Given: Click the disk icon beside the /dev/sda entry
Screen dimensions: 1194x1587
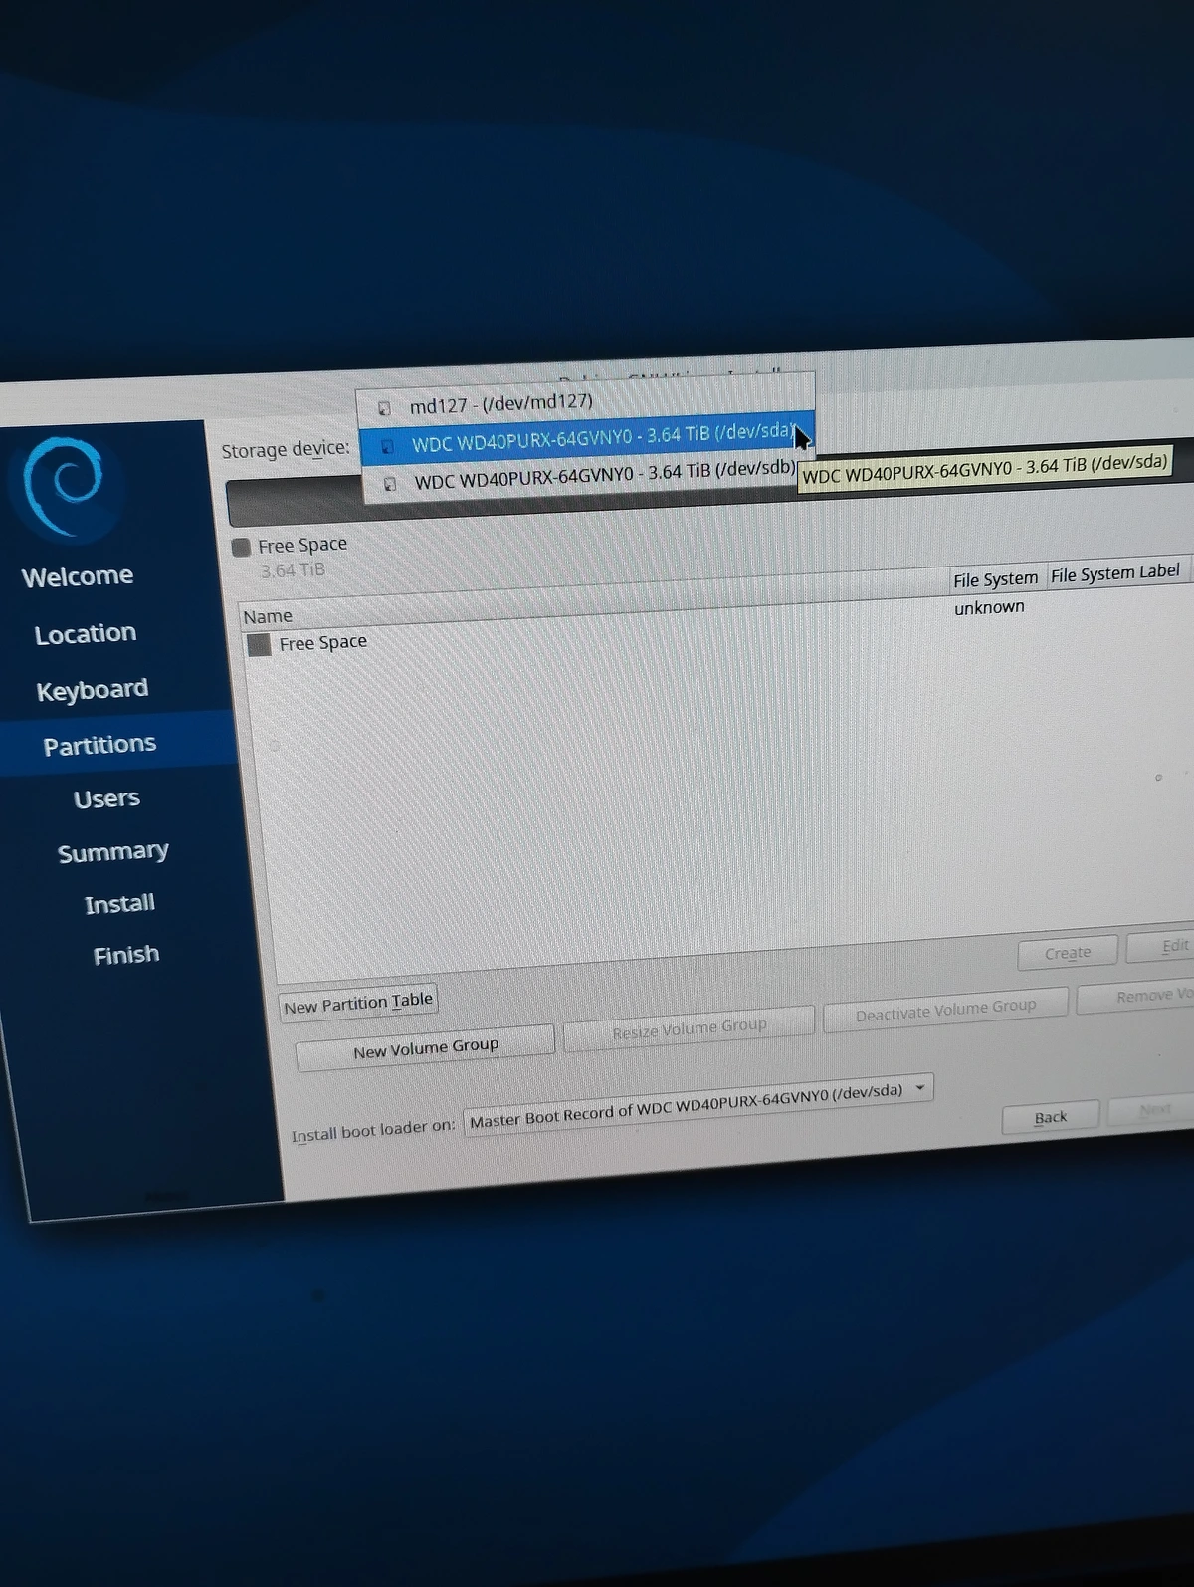Looking at the screenshot, I should point(388,446).
